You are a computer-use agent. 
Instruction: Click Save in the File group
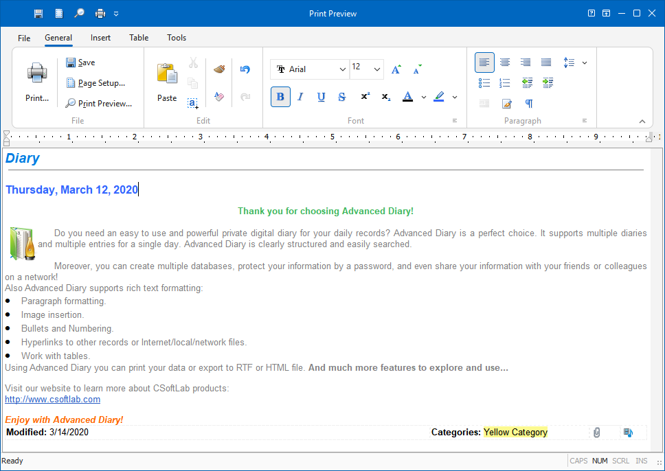pyautogui.click(x=80, y=62)
